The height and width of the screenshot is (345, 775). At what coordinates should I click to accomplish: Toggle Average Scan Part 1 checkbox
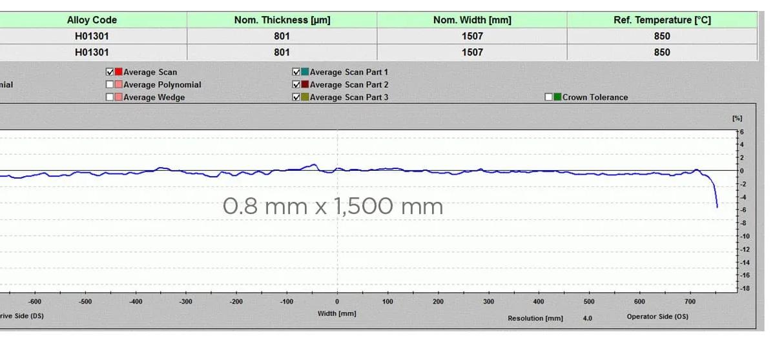[x=296, y=72]
